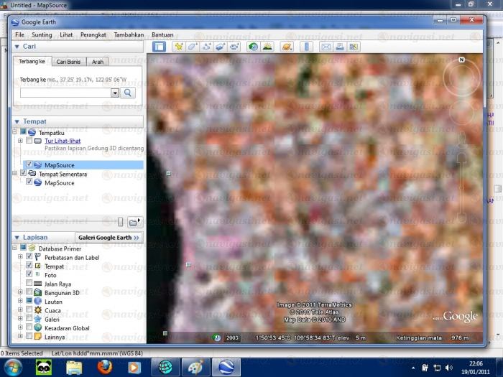This screenshot has height=377, width=503.
Task: Click the email envelope toolbar icon
Action: tap(324, 47)
